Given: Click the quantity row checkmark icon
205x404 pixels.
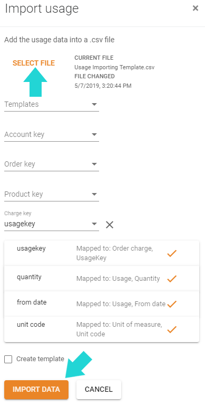Looking at the screenshot, I should click(x=172, y=279).
